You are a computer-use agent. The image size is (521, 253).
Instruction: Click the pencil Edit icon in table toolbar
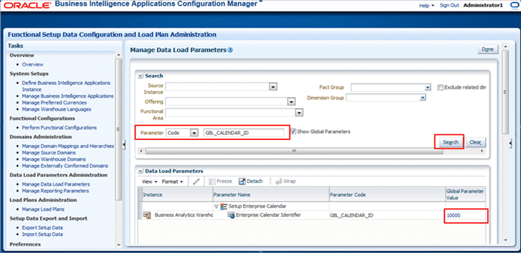coord(196,181)
